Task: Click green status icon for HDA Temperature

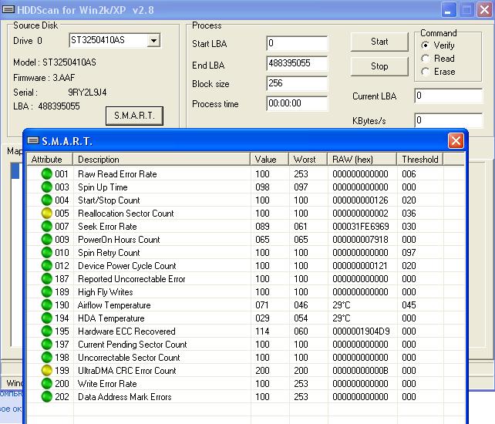Action: 47,318
